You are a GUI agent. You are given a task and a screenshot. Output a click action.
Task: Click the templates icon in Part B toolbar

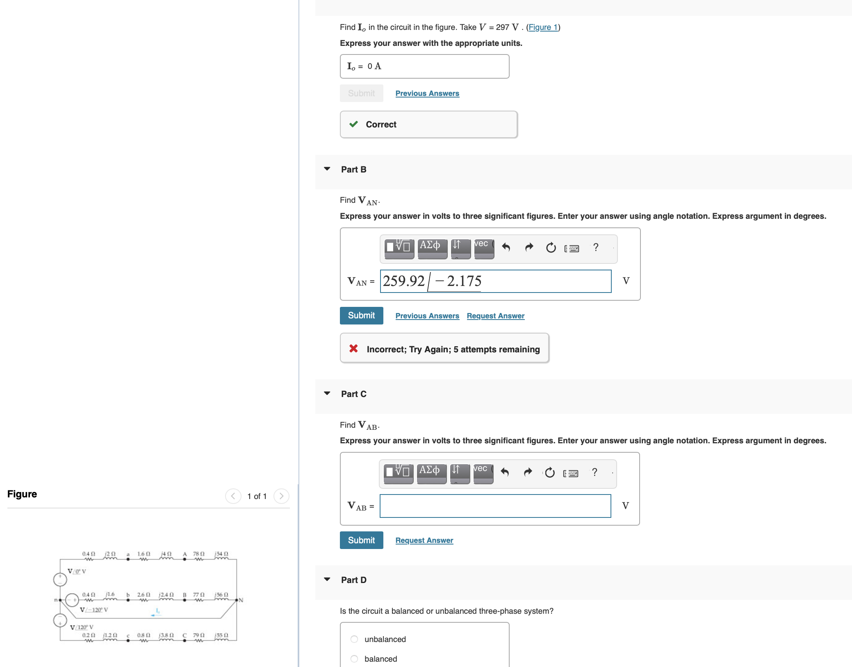(x=399, y=247)
